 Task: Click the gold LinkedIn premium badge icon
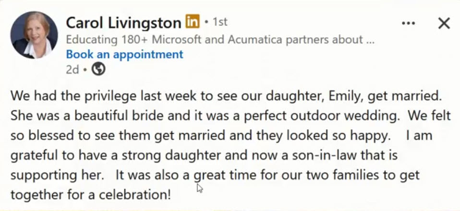(193, 22)
